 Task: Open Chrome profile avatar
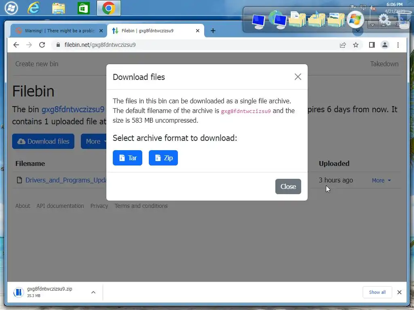pos(385,45)
